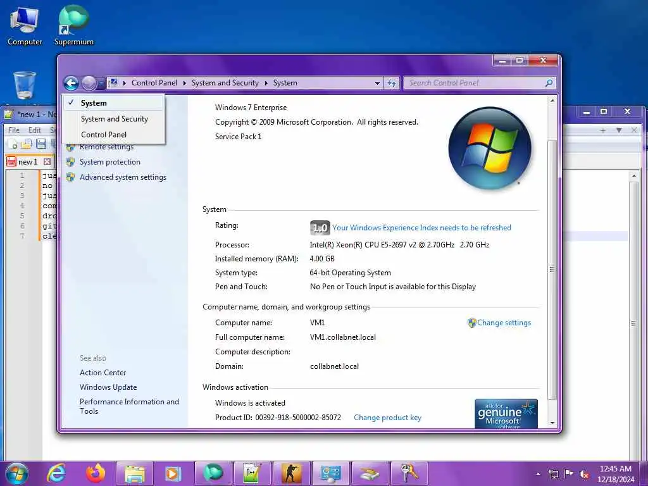Image resolution: width=648 pixels, height=486 pixels.
Task: Click shield icon beside Advanced system settings
Action: click(70, 177)
